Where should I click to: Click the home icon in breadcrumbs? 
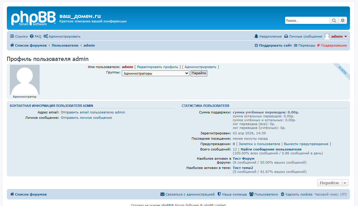pos(12,45)
